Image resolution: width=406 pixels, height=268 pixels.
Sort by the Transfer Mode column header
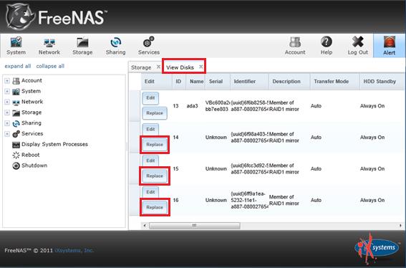[x=335, y=82]
